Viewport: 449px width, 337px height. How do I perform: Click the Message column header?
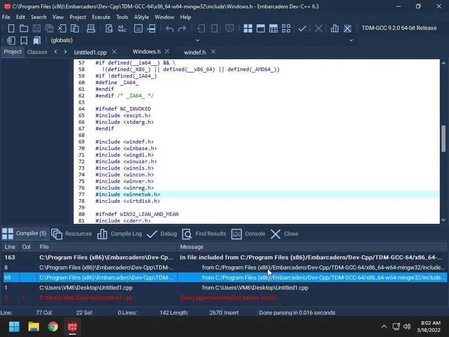[x=312, y=247]
